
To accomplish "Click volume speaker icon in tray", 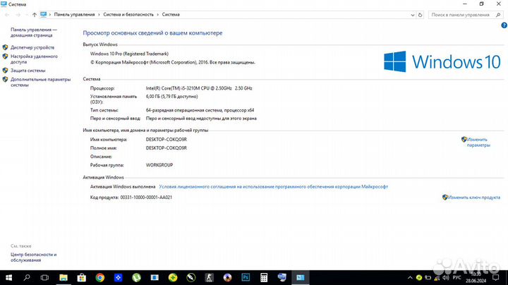I will [446, 277].
